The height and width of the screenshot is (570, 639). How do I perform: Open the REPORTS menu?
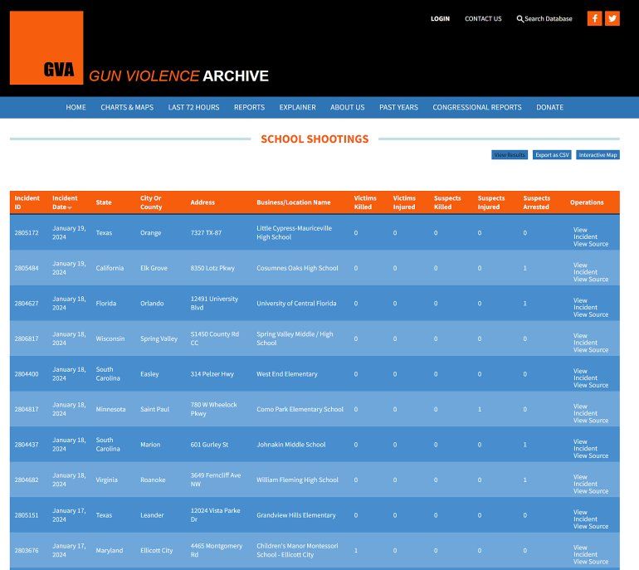click(250, 107)
